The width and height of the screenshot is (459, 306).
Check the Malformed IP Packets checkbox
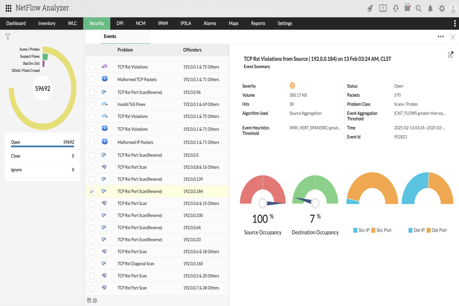pyautogui.click(x=92, y=142)
